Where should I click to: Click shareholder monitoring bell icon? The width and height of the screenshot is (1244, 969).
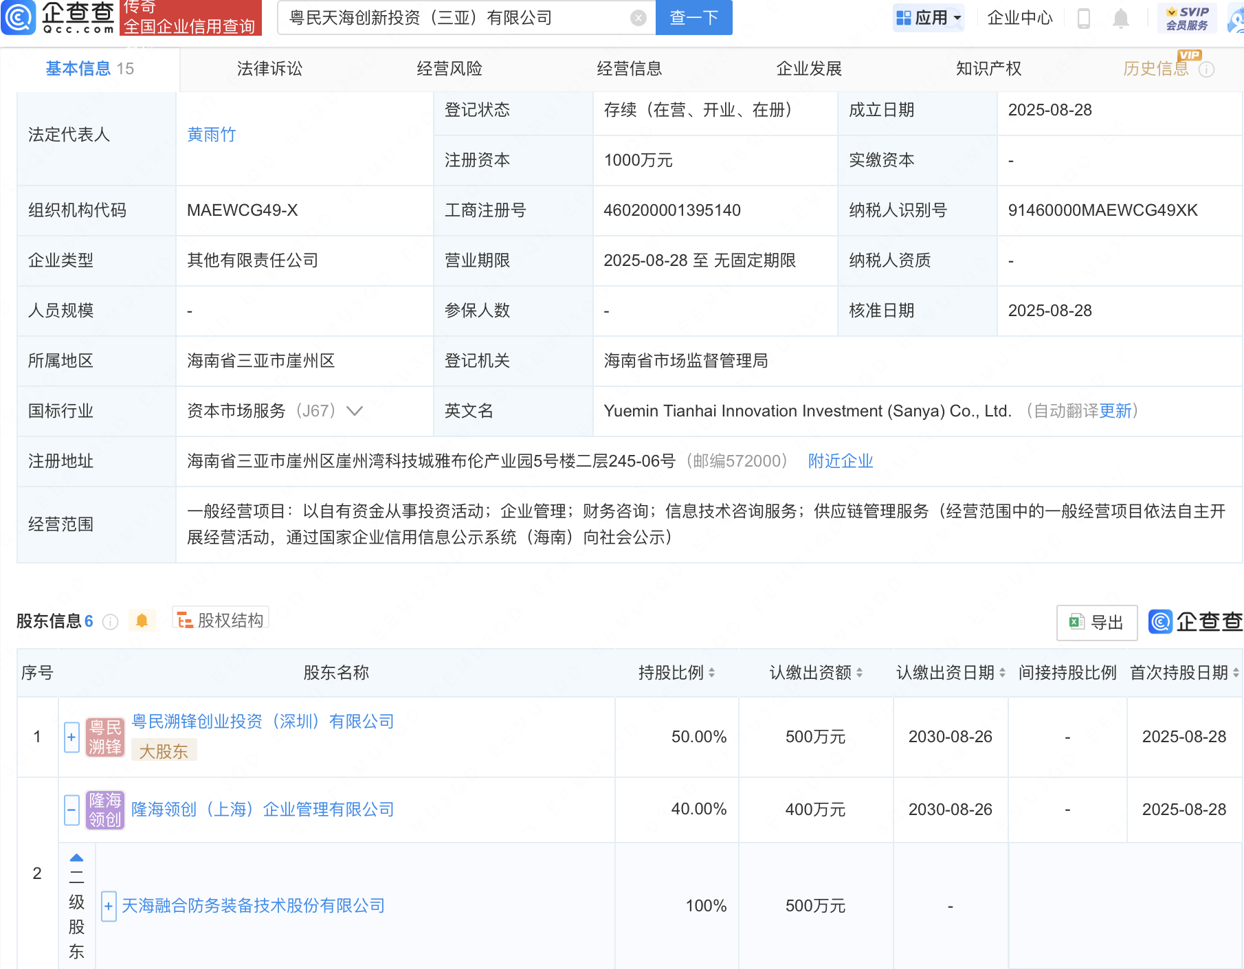[142, 621]
